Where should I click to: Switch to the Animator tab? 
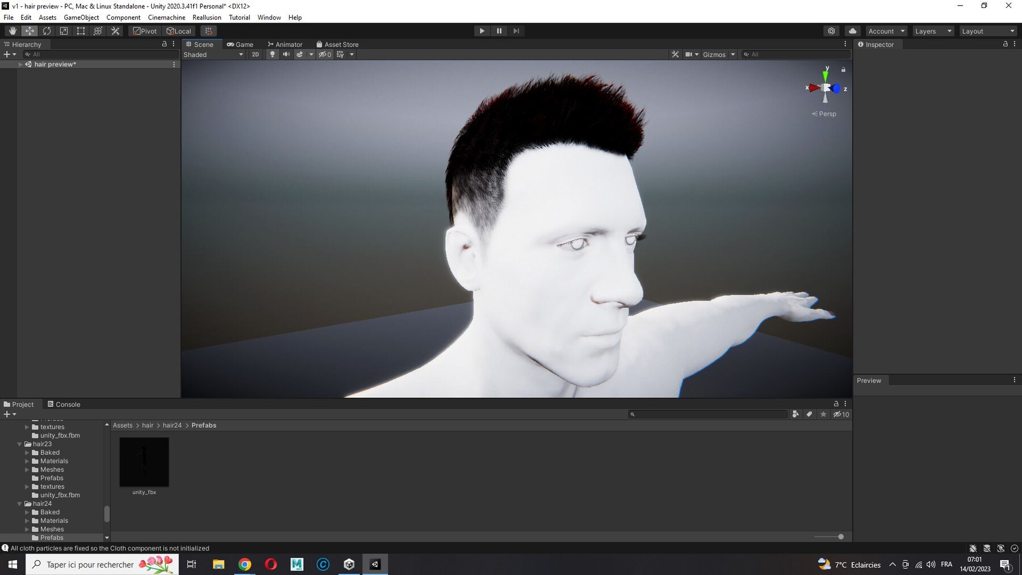click(285, 44)
